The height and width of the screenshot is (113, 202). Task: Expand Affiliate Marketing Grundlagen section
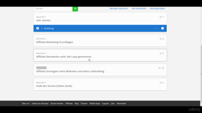pos(100,40)
